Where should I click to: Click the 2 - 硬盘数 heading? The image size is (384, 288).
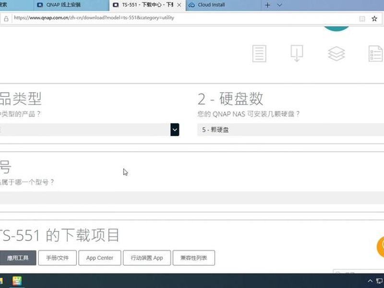point(230,99)
